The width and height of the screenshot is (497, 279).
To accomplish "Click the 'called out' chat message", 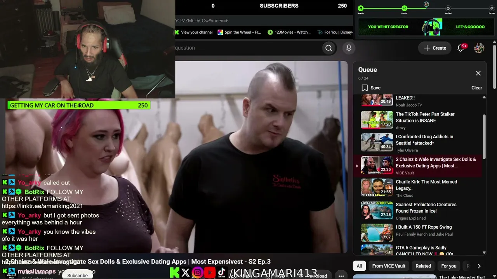I will click(x=57, y=183).
